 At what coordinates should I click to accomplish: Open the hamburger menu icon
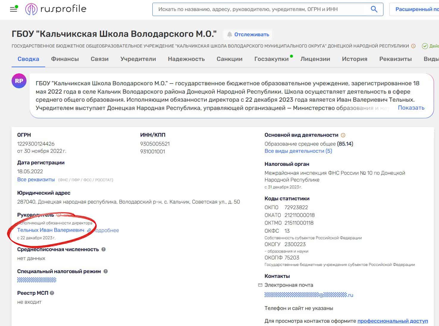[x=13, y=9]
